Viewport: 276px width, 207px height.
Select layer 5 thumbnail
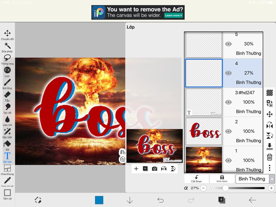(x=204, y=45)
